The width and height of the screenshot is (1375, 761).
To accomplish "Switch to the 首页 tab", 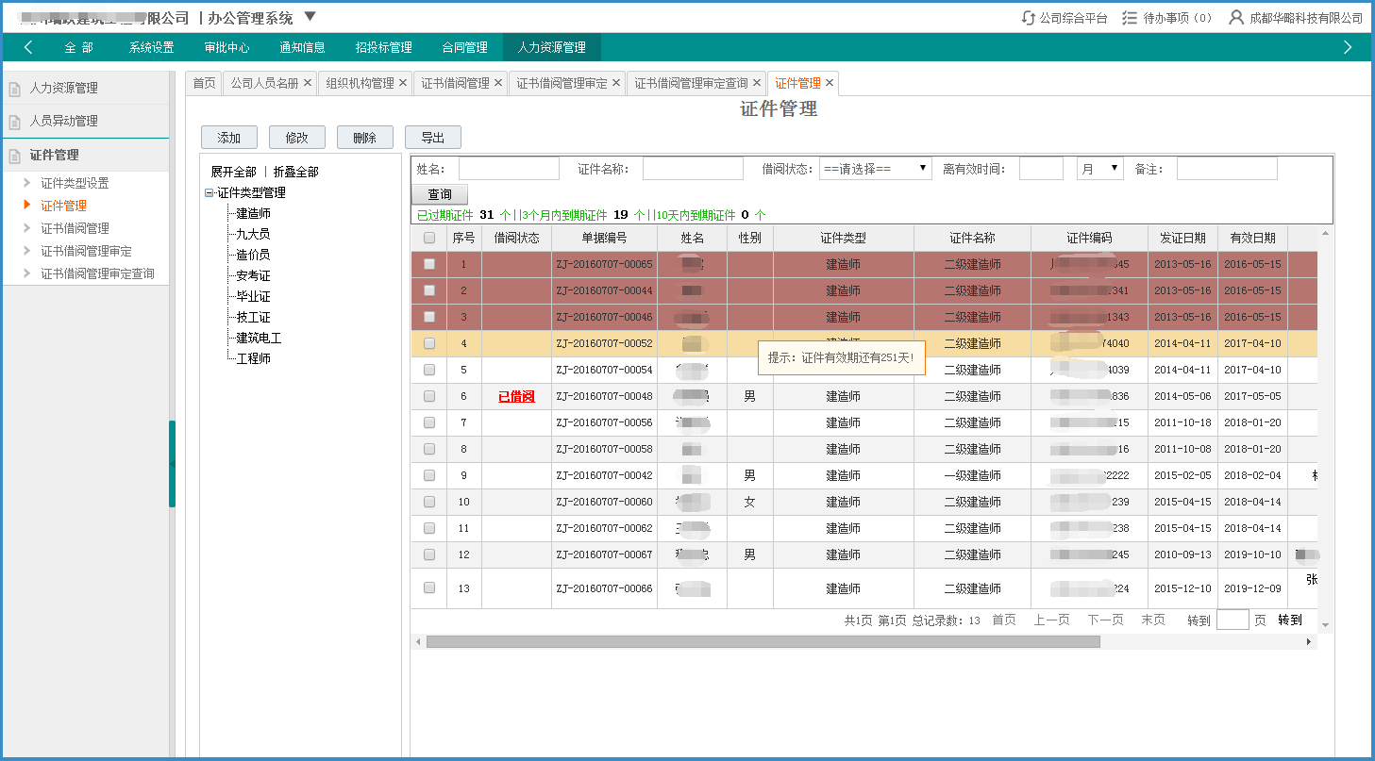I will click(x=204, y=83).
